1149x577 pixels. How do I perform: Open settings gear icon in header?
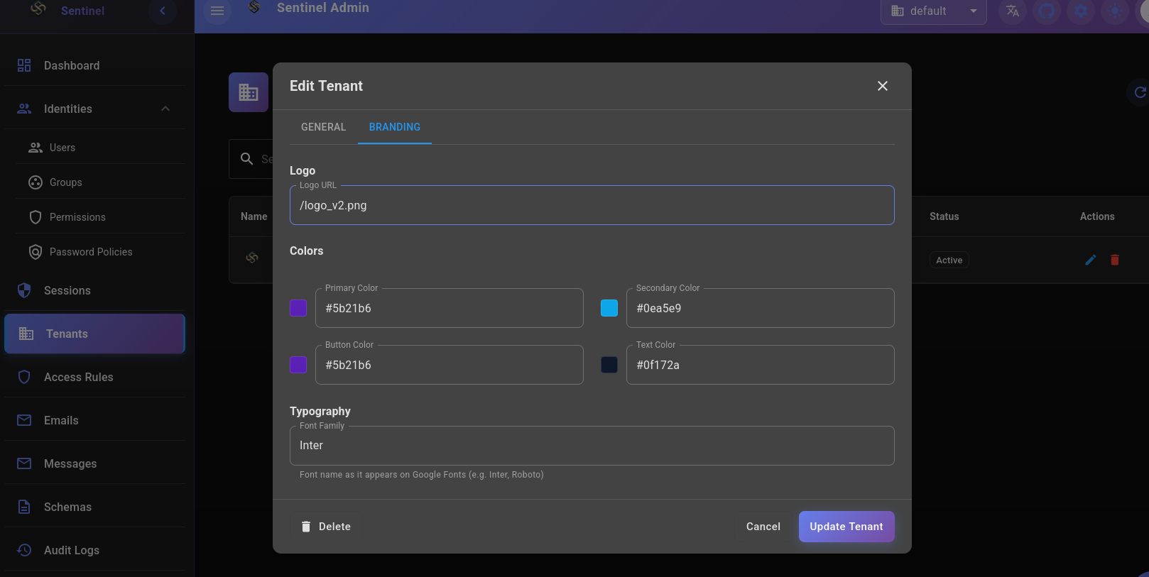[1081, 11]
